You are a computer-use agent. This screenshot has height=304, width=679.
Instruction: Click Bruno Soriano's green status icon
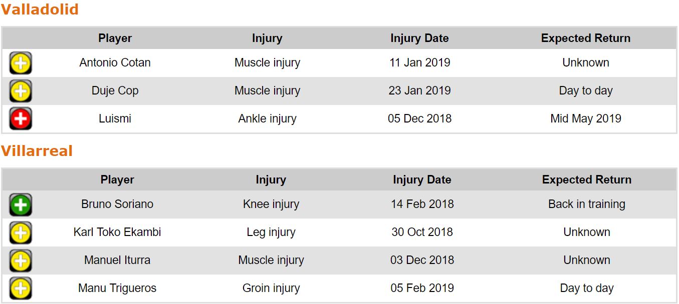pos(21,204)
